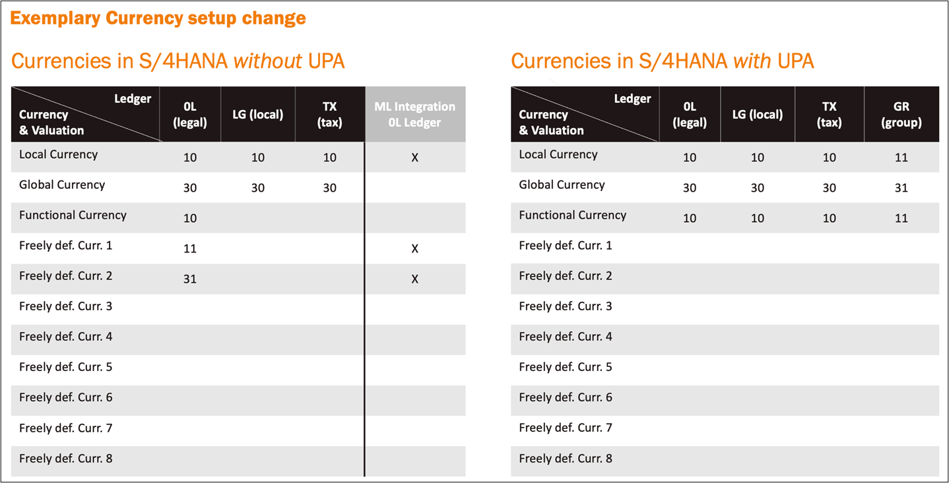Select 'LG (local)' header in the without-UPA table
The height and width of the screenshot is (483, 949).
(258, 114)
